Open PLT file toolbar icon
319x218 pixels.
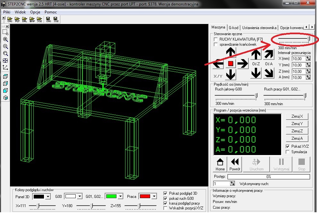[17, 19]
